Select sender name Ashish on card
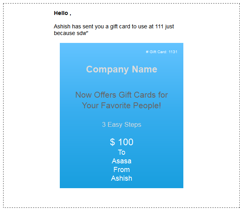240x211 pixels. [122, 178]
